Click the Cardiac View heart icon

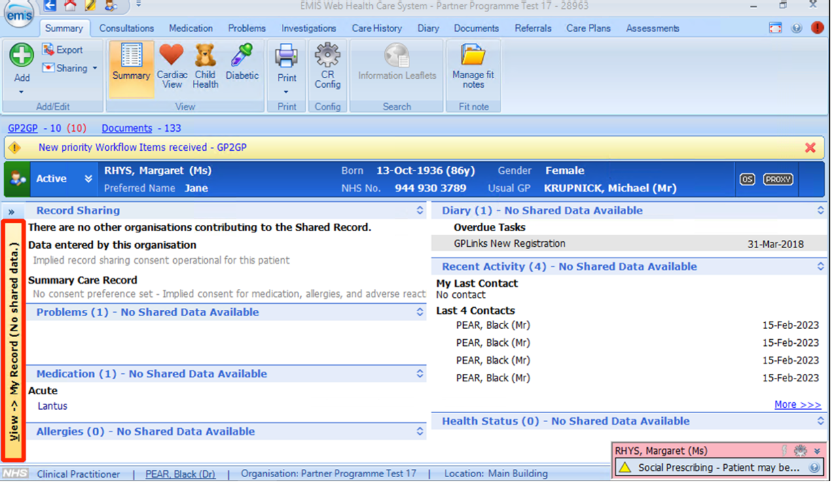pos(172,56)
